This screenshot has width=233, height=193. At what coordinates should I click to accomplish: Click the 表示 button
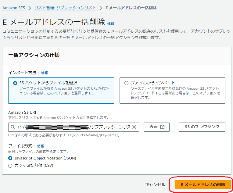(156, 127)
